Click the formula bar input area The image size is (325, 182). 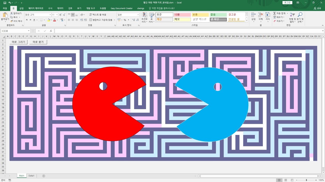tap(189, 31)
